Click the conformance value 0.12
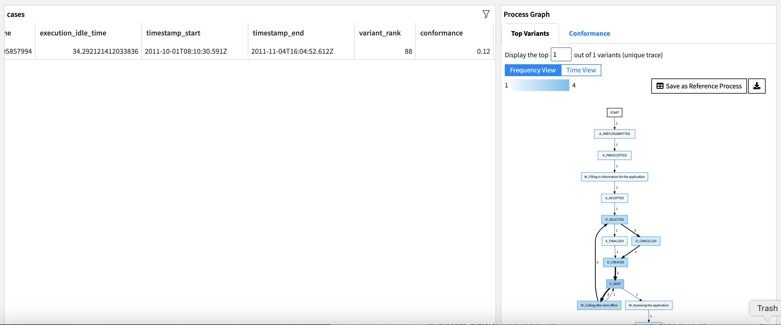Screen dimensions: 781x325 point(483,51)
